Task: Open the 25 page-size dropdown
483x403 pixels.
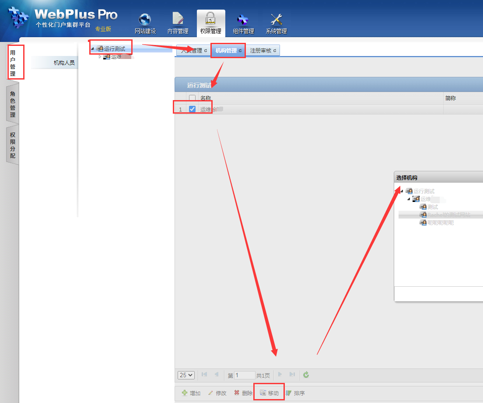Action: [186, 375]
